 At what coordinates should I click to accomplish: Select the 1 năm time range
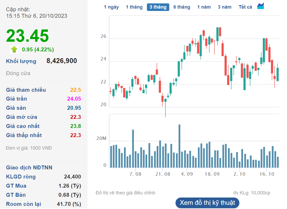204,7
